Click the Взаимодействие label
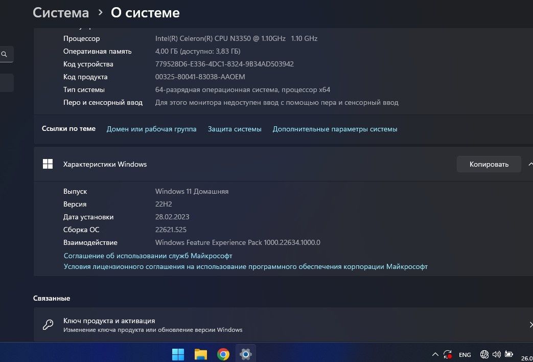 tap(90, 243)
